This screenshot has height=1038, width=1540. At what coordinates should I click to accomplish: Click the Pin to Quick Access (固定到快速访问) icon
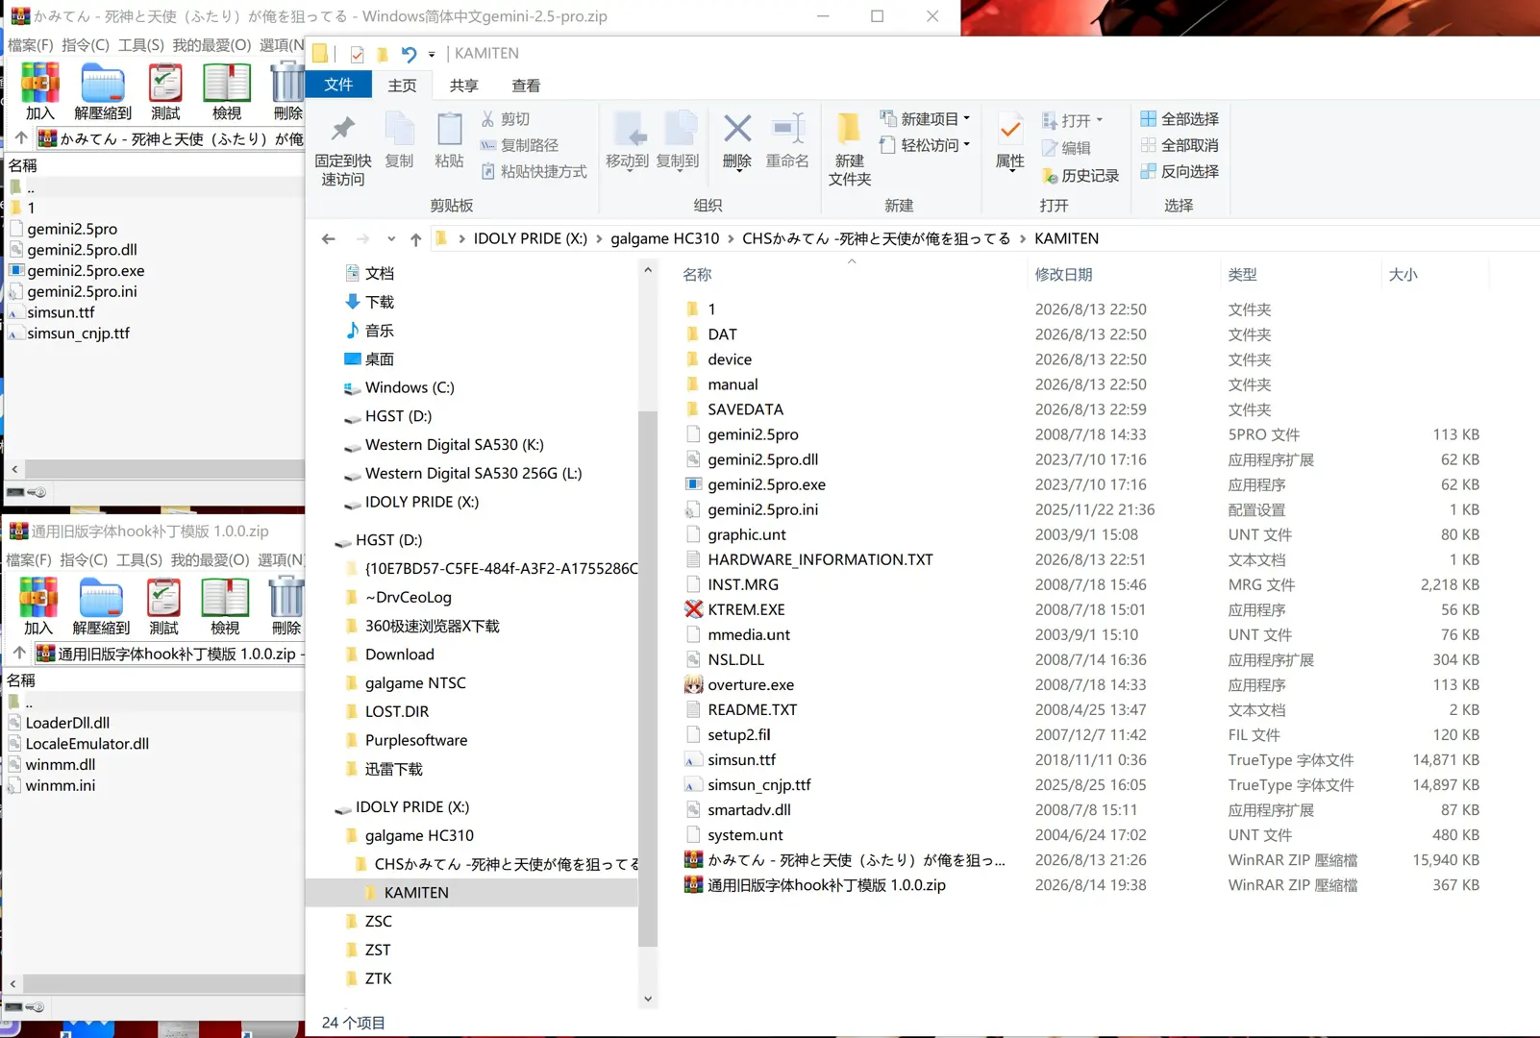(x=343, y=129)
